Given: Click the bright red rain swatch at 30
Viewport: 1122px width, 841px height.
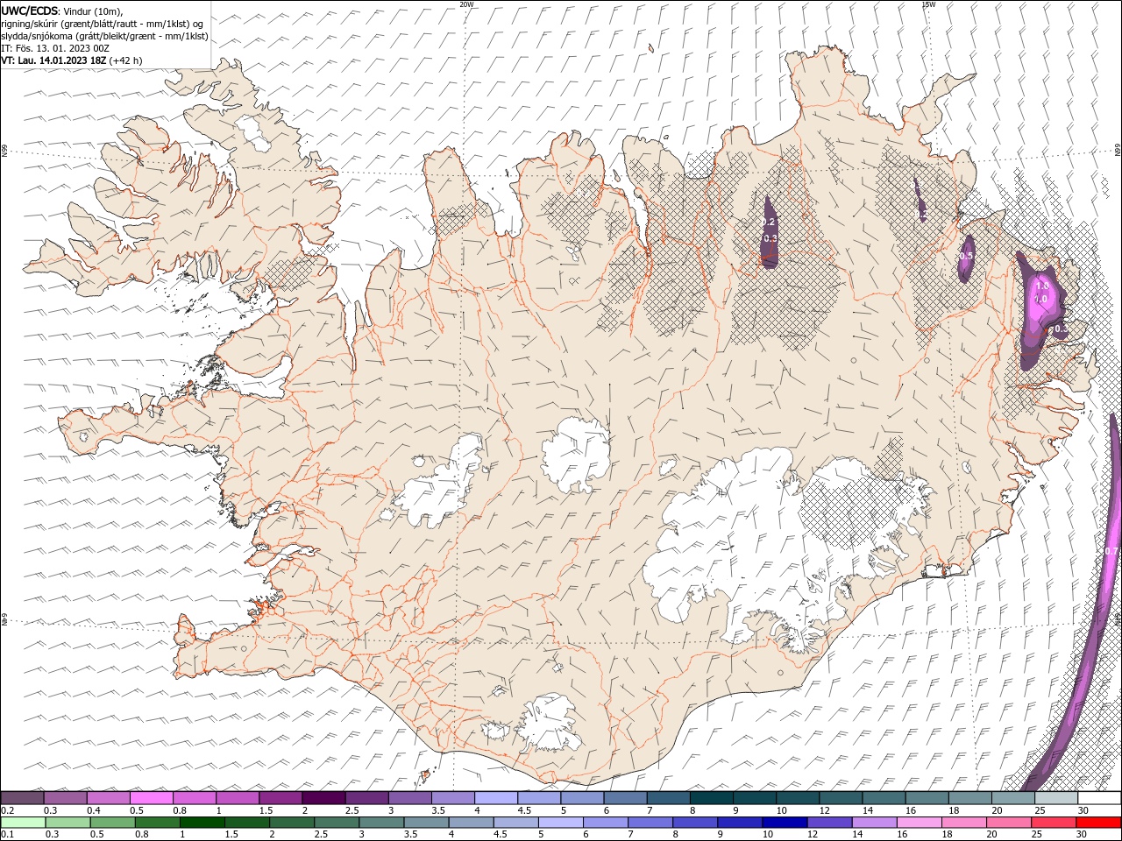Looking at the screenshot, I should [1099, 823].
